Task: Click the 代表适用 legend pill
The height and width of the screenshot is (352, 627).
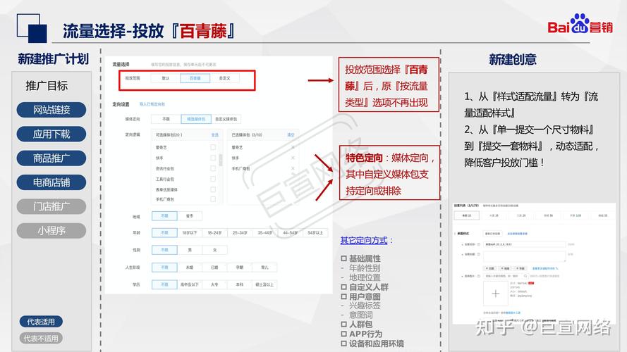Action: pos(41,322)
